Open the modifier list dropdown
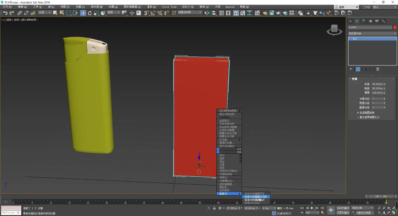 point(373,33)
